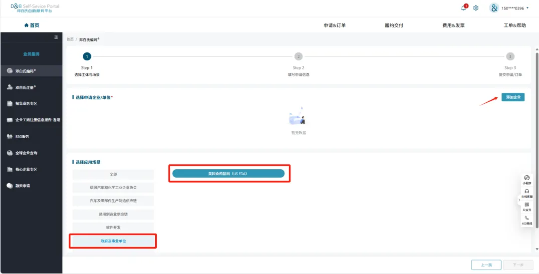
Task: Select 邓白氏编码 sidebar item
Action: click(31, 71)
